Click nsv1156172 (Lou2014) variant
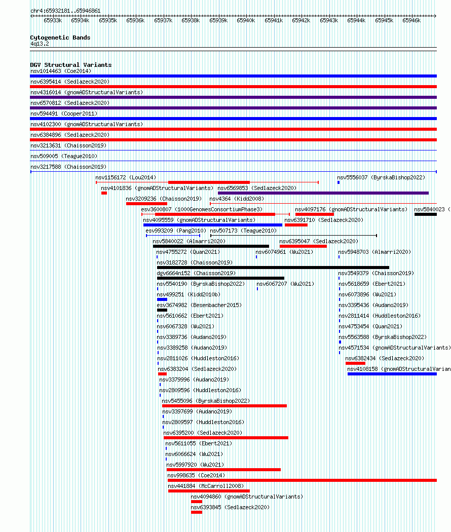Image resolution: width=451 pixels, height=532 pixels. click(126, 177)
